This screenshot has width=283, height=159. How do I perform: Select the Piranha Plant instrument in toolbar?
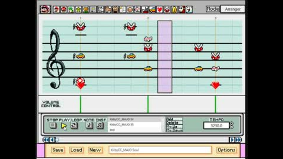pyautogui.click(x=167, y=9)
